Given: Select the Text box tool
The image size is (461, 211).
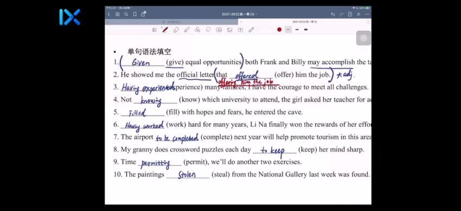Looking at the screenshot, I should [240, 30].
